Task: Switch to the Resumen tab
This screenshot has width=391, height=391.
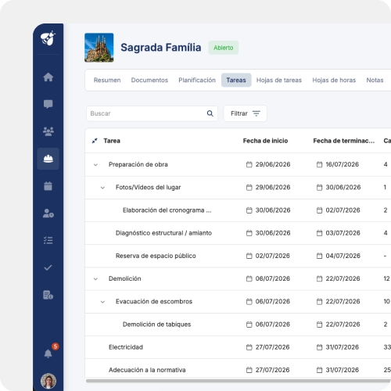Action: click(x=107, y=80)
